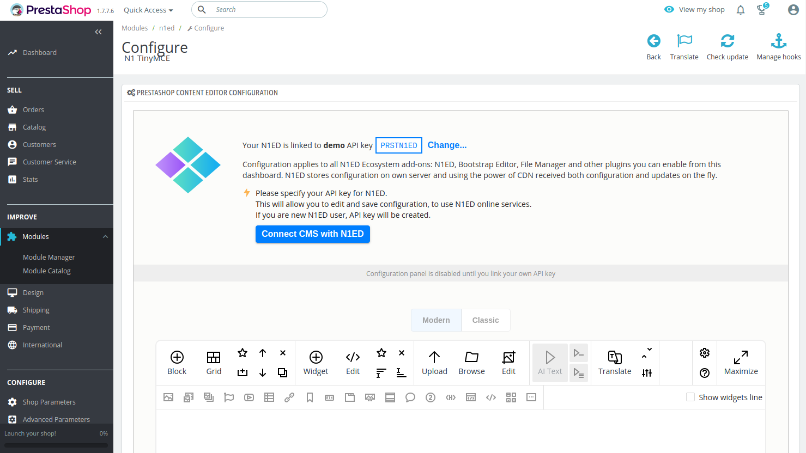The width and height of the screenshot is (806, 453).
Task: Insert the QR code widget
Action: [511, 397]
